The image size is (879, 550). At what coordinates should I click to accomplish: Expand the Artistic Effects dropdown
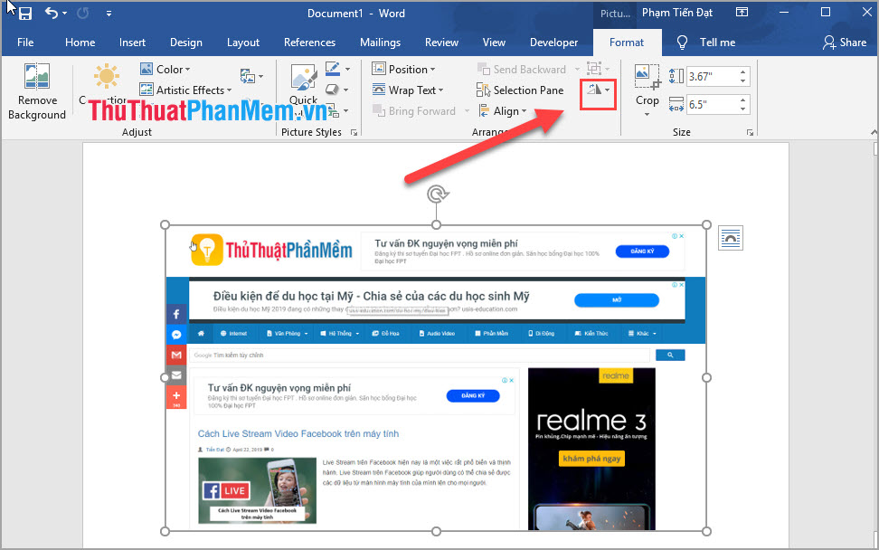[x=186, y=90]
